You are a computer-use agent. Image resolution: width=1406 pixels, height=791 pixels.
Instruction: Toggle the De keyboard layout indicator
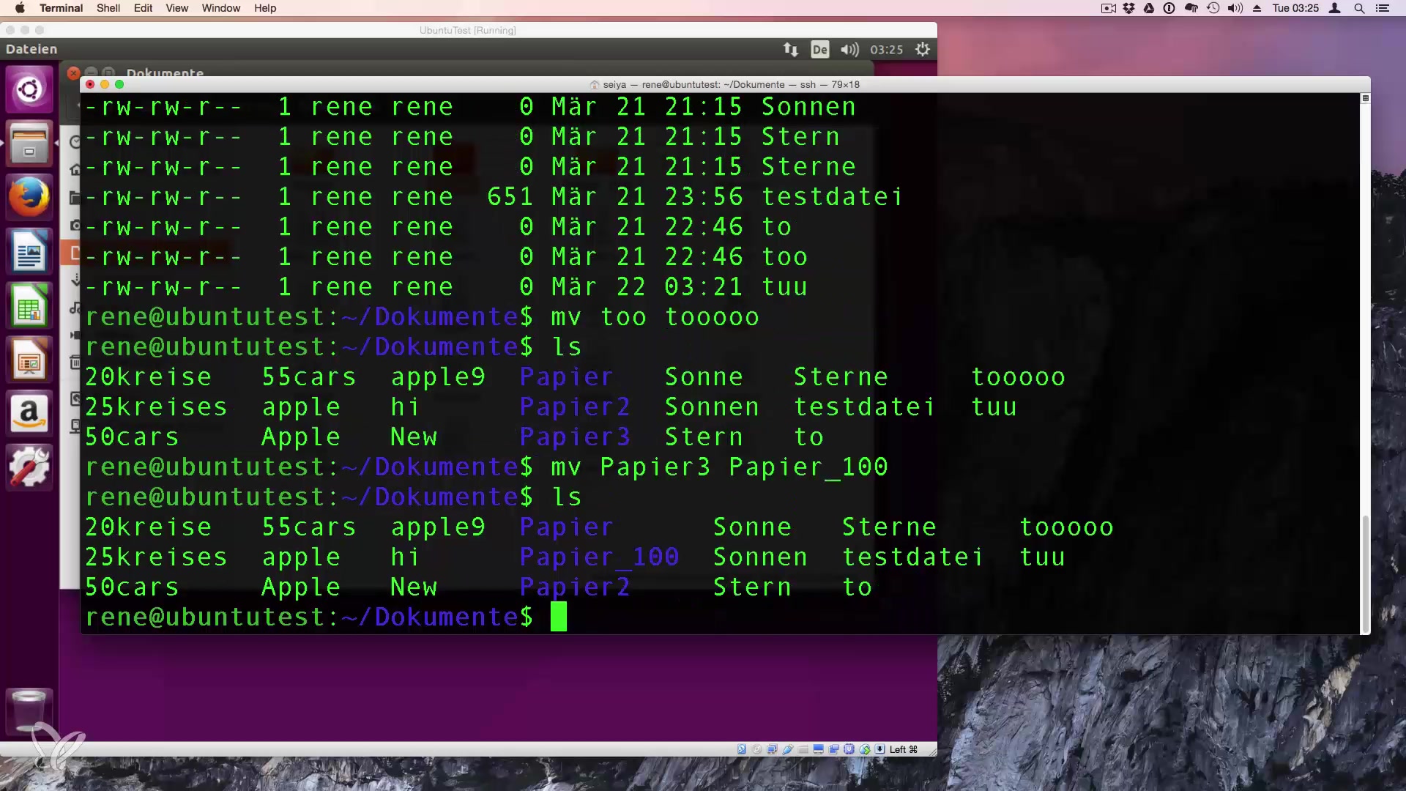pyautogui.click(x=819, y=49)
